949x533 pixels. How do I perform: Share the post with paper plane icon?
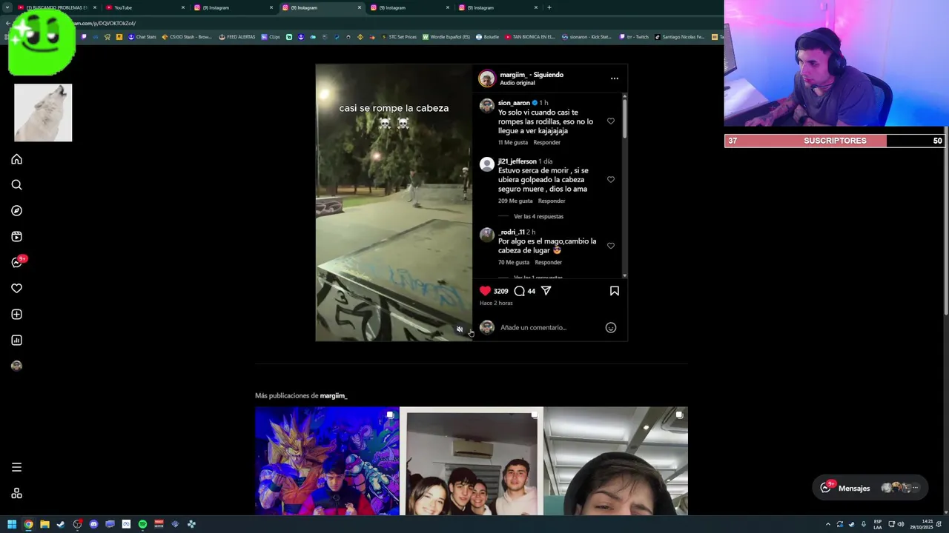click(546, 291)
